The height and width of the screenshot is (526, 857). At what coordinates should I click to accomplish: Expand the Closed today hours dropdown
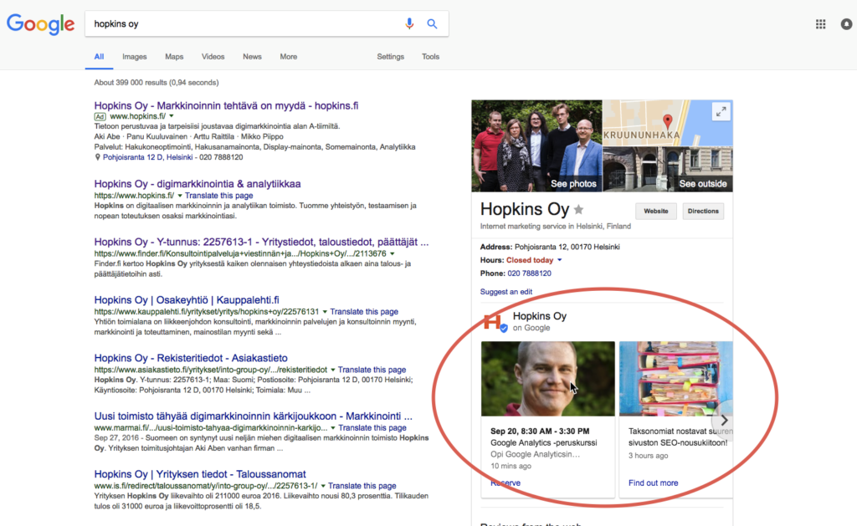(x=559, y=260)
